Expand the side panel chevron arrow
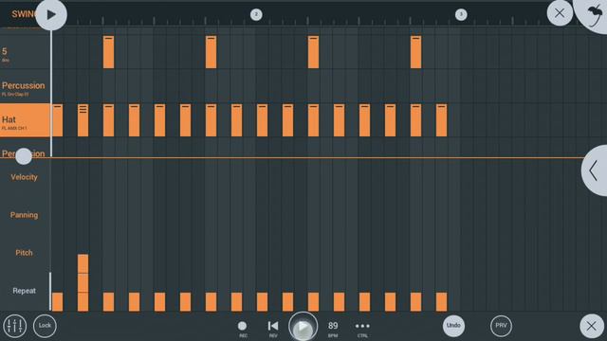The width and height of the screenshot is (607, 341). click(x=594, y=170)
